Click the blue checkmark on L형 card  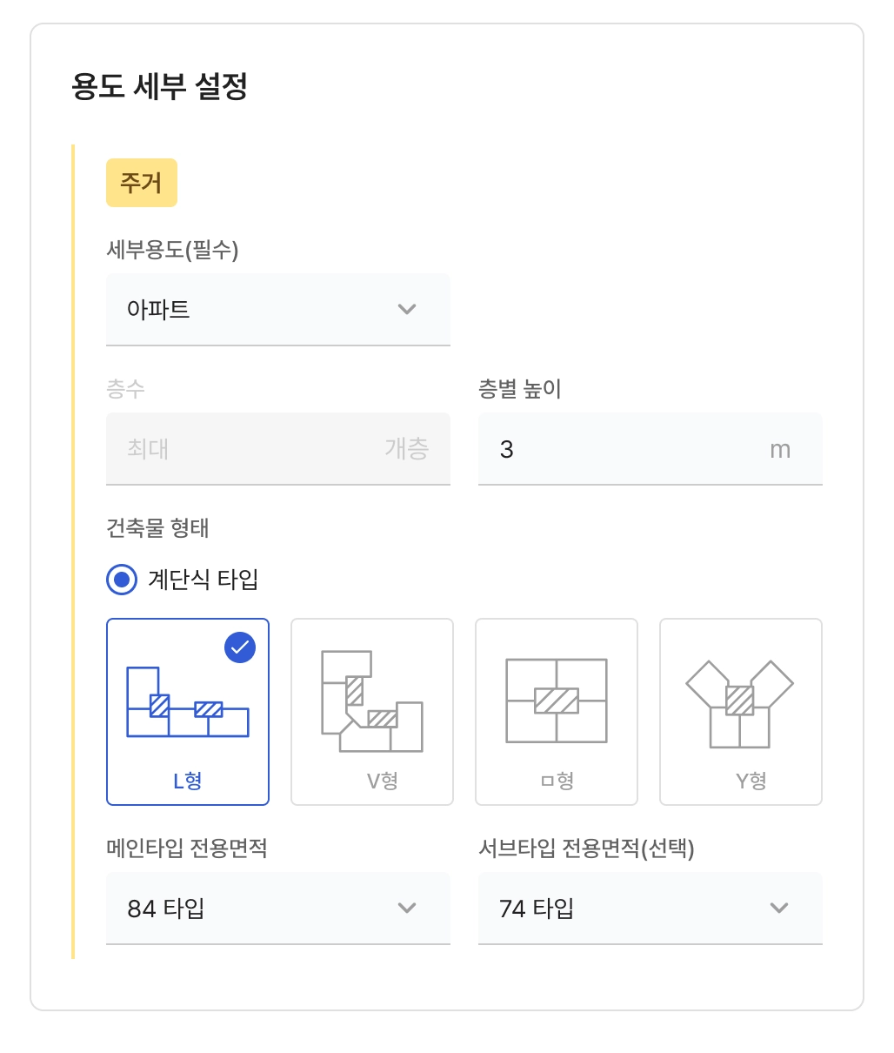[240, 647]
